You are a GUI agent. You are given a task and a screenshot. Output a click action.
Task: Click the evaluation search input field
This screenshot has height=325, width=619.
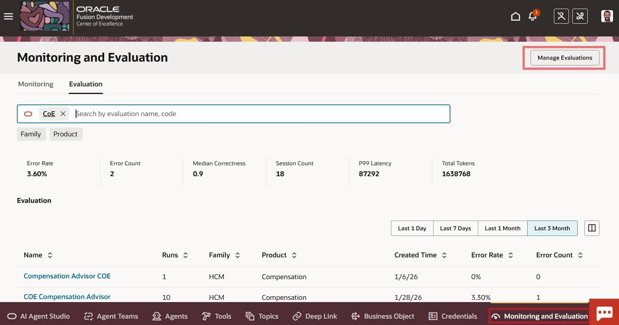pos(260,114)
